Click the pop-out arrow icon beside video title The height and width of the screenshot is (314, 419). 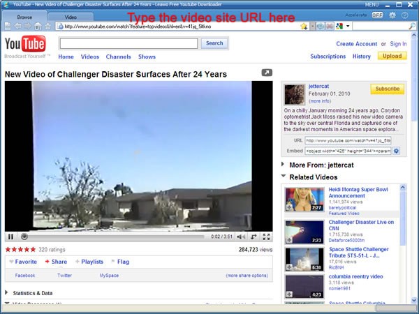tap(267, 73)
